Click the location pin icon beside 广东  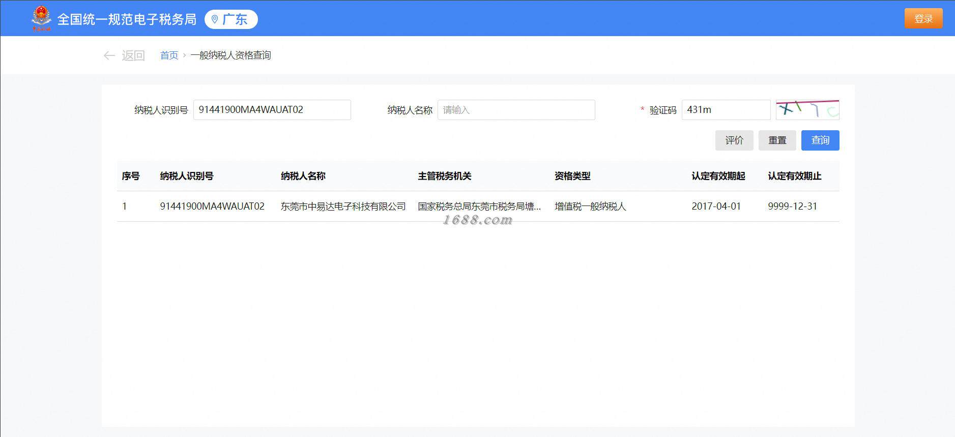[x=215, y=19]
